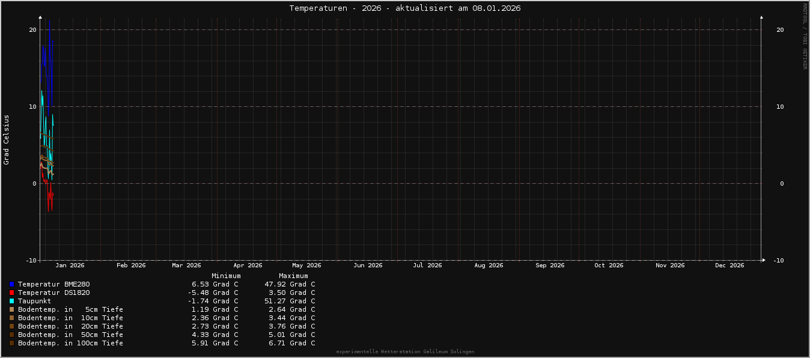Click the Jul 2026 axis label

click(427, 265)
